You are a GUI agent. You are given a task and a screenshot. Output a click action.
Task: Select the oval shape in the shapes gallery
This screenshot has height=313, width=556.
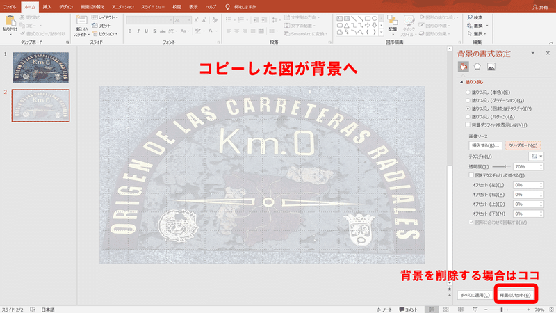click(375, 19)
